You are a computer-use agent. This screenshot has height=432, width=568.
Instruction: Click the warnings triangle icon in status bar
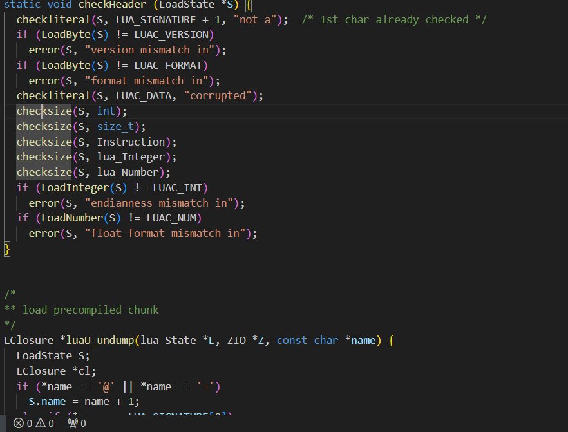pos(41,423)
